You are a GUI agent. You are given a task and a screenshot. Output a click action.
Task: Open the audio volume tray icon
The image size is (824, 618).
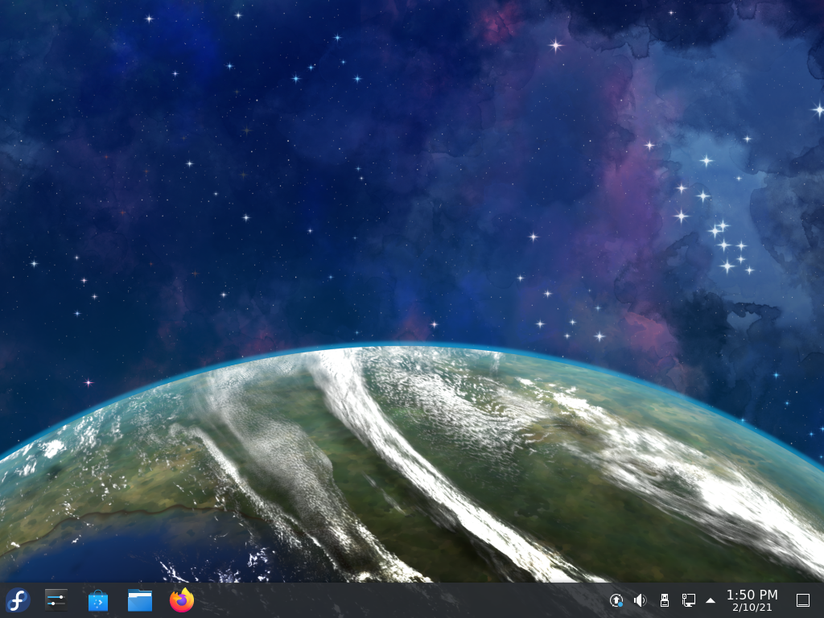coord(640,600)
